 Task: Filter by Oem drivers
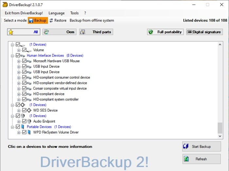click(60, 32)
